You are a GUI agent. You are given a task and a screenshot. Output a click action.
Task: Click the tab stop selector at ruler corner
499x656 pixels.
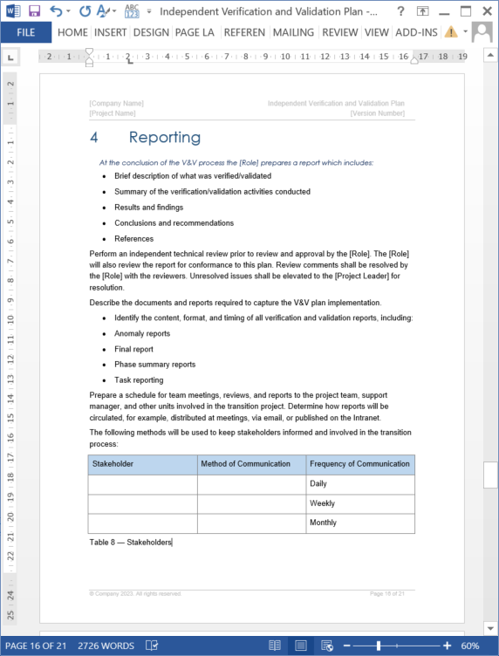click(10, 57)
